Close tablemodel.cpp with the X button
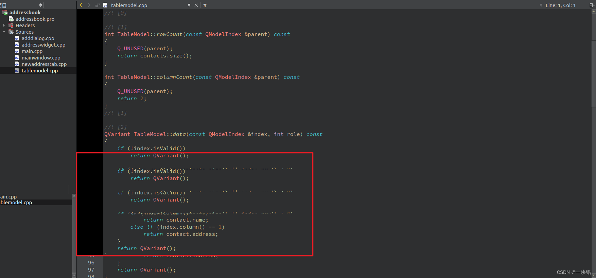596x278 pixels. pyautogui.click(x=196, y=5)
